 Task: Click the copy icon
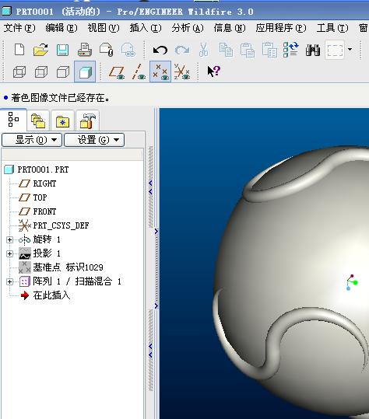226,50
